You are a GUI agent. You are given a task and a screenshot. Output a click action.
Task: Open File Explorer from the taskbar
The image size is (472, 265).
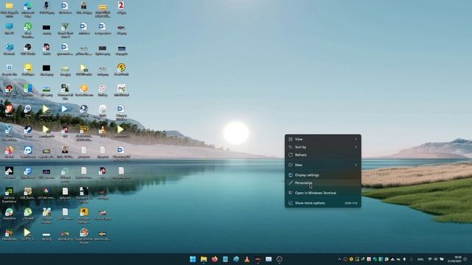(204, 259)
